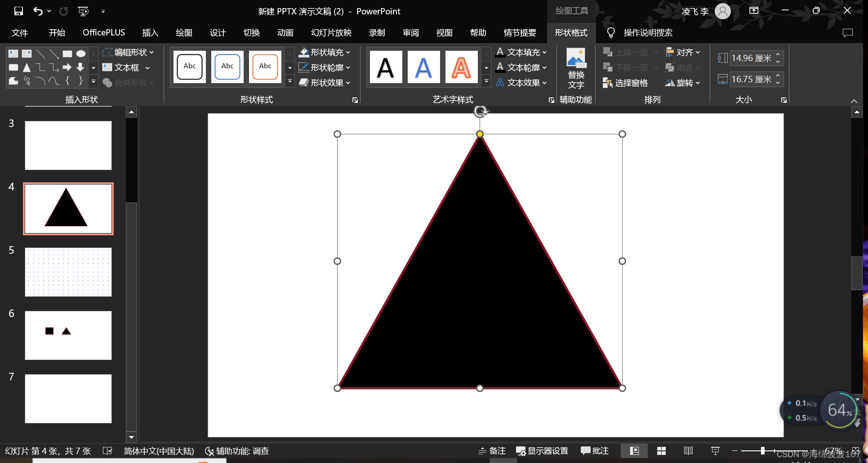The width and height of the screenshot is (868, 463).
Task: Choose the rectangle shape in gallery
Action: 67,54
